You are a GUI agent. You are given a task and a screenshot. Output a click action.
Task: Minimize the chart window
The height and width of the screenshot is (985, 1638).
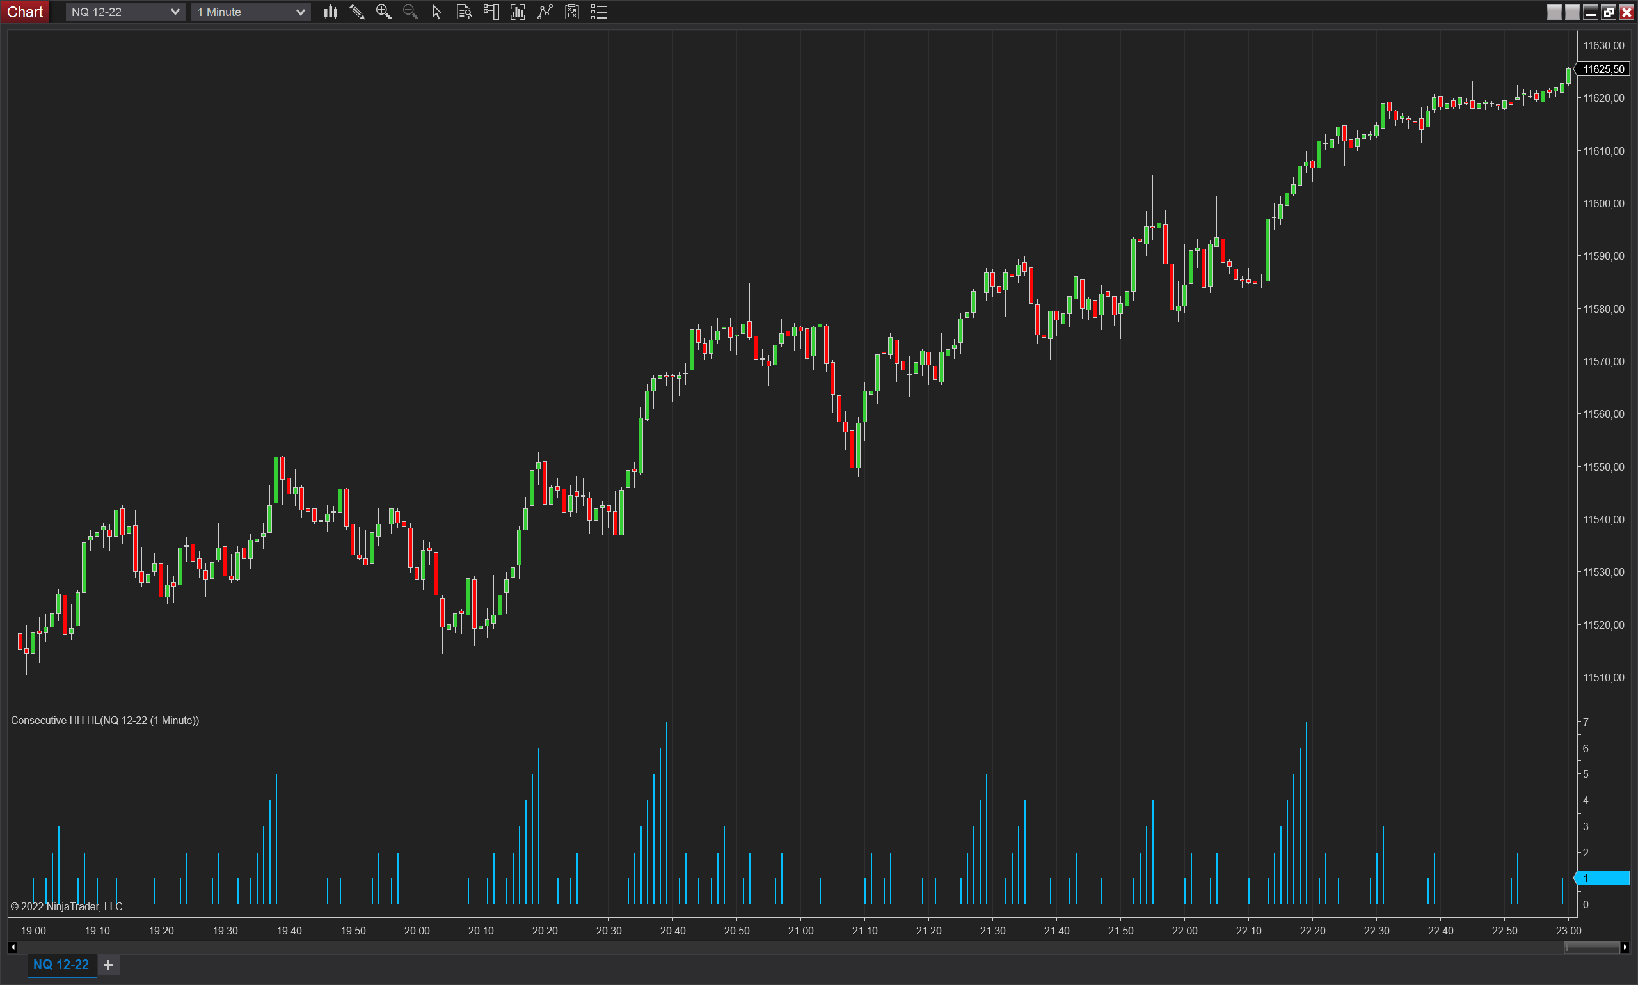click(x=1590, y=12)
